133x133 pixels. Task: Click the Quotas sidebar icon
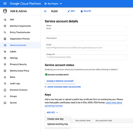pos(5,103)
